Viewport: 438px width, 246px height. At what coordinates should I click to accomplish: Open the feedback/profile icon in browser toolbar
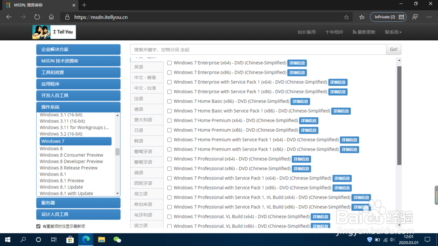point(415,17)
